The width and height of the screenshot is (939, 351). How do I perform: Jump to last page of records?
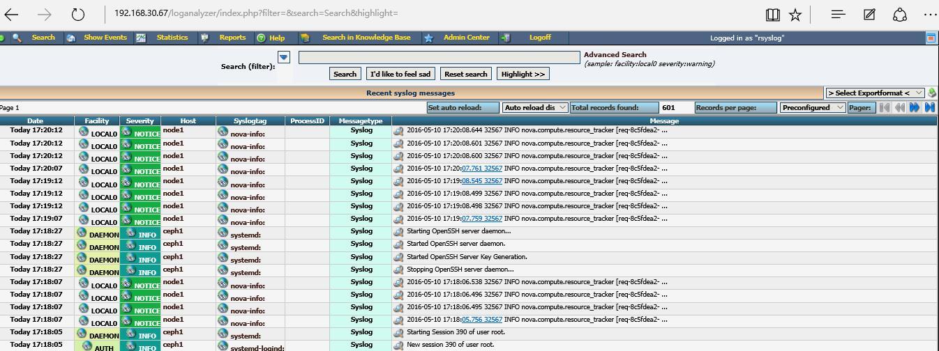tap(930, 107)
